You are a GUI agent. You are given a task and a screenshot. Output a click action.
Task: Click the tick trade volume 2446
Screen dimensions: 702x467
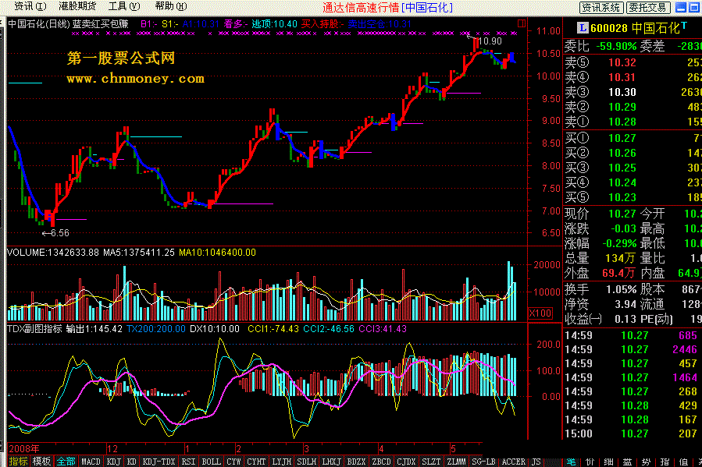pos(685,349)
